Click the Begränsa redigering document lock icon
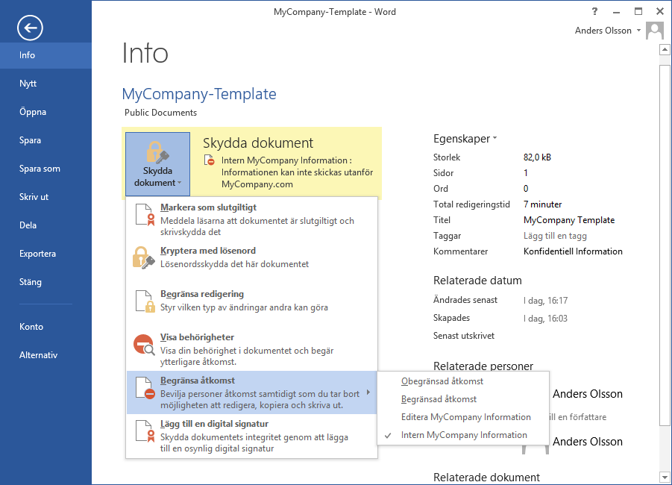This screenshot has width=672, height=485. [x=143, y=301]
